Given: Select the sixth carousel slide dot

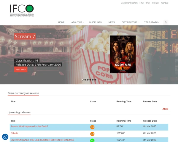Looking at the screenshot, I should pos(95,80).
